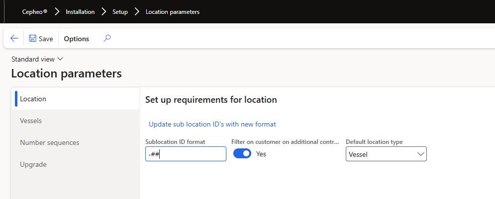This screenshot has width=495, height=199.
Task: Navigate to Installation breadcrumb
Action: click(80, 11)
